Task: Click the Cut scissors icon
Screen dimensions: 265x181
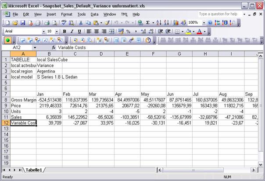Action: tap(81, 22)
